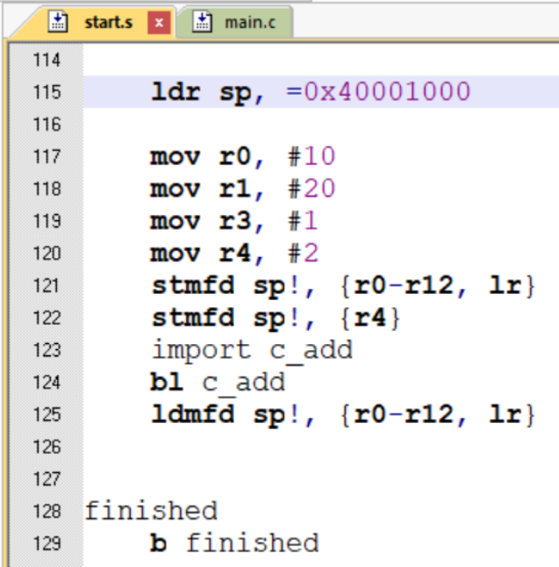Select line number 117 in gutter
559x567 pixels.
click(47, 156)
